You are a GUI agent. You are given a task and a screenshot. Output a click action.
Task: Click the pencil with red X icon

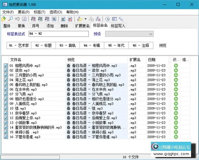(98, 19)
